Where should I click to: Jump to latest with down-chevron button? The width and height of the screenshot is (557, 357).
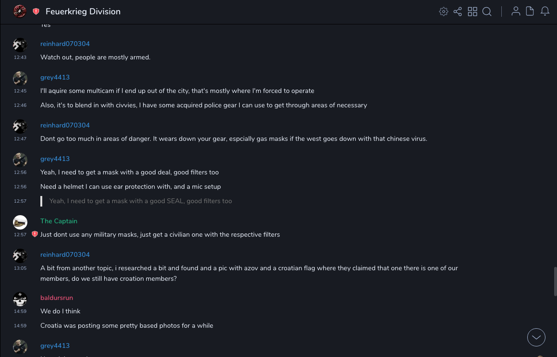coord(536,337)
